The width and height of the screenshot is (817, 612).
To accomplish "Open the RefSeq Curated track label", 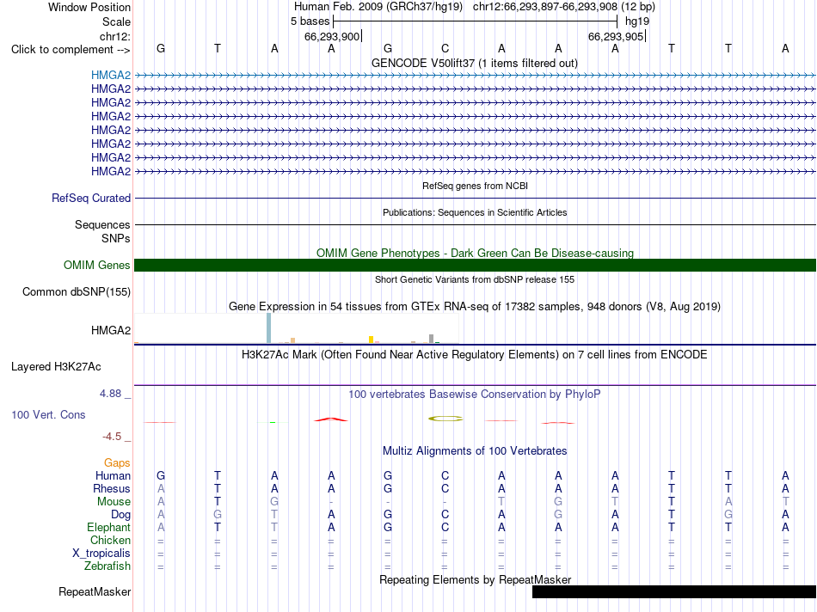I will click(x=90, y=198).
